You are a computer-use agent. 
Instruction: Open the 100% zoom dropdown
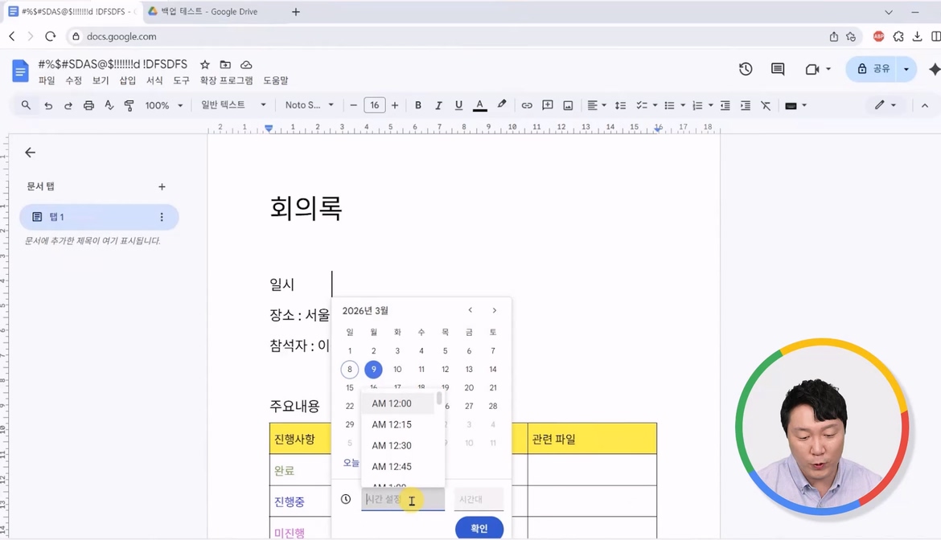[163, 104]
